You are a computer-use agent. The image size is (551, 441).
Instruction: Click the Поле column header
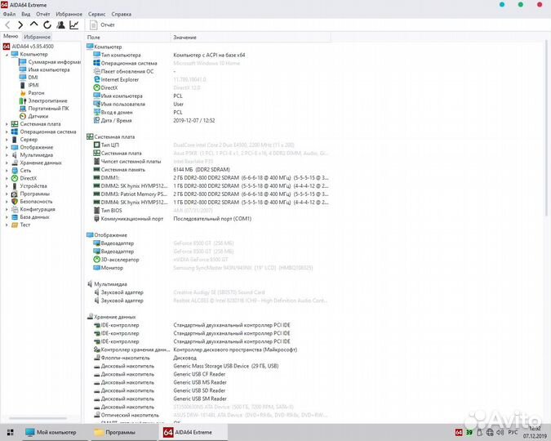click(x=128, y=38)
